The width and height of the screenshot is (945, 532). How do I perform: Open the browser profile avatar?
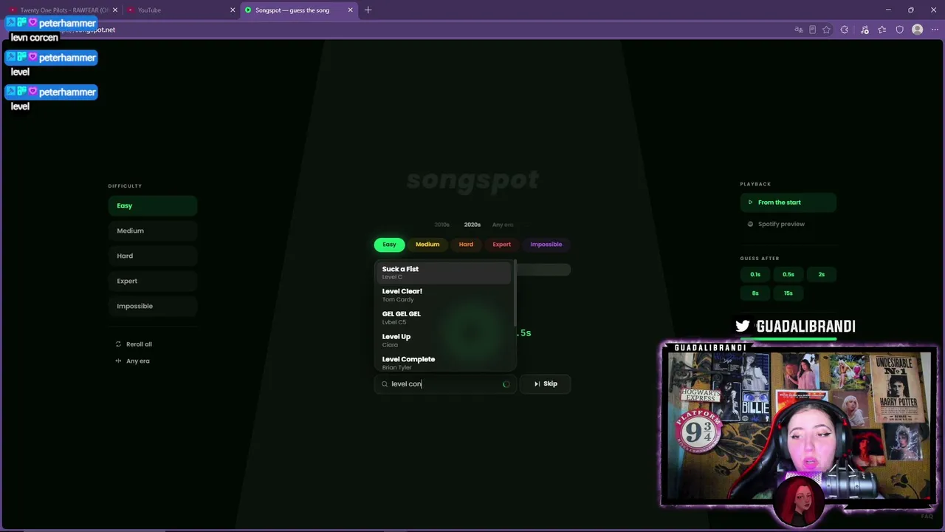pyautogui.click(x=917, y=30)
